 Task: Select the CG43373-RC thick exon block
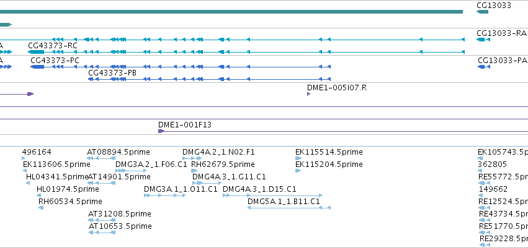coord(36,52)
